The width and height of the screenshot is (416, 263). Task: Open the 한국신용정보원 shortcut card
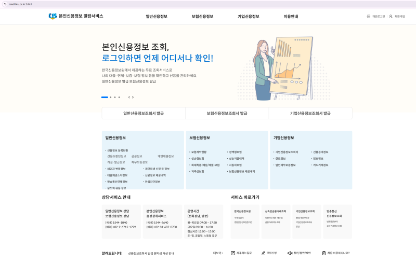245,222
